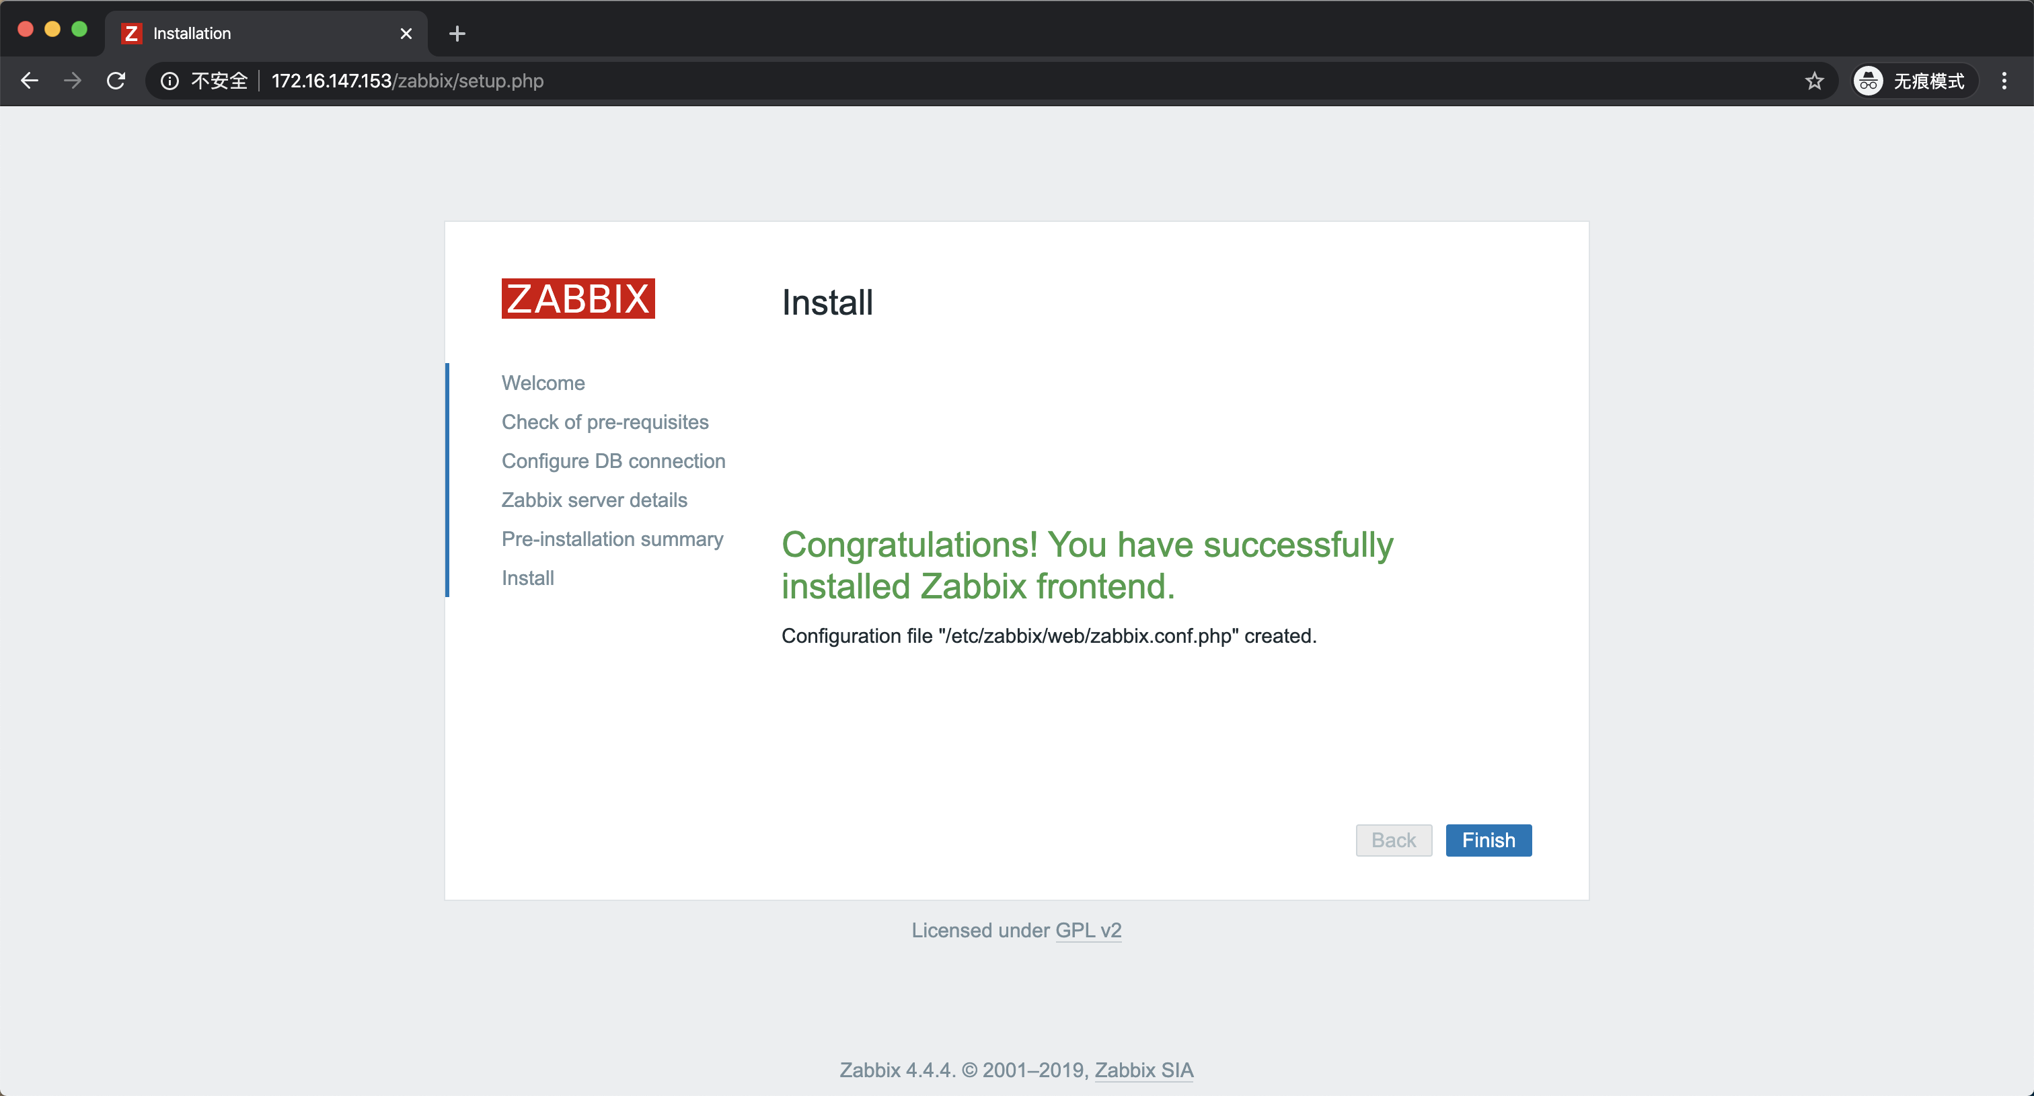Close the Installation tab
The image size is (2034, 1096).
[406, 33]
